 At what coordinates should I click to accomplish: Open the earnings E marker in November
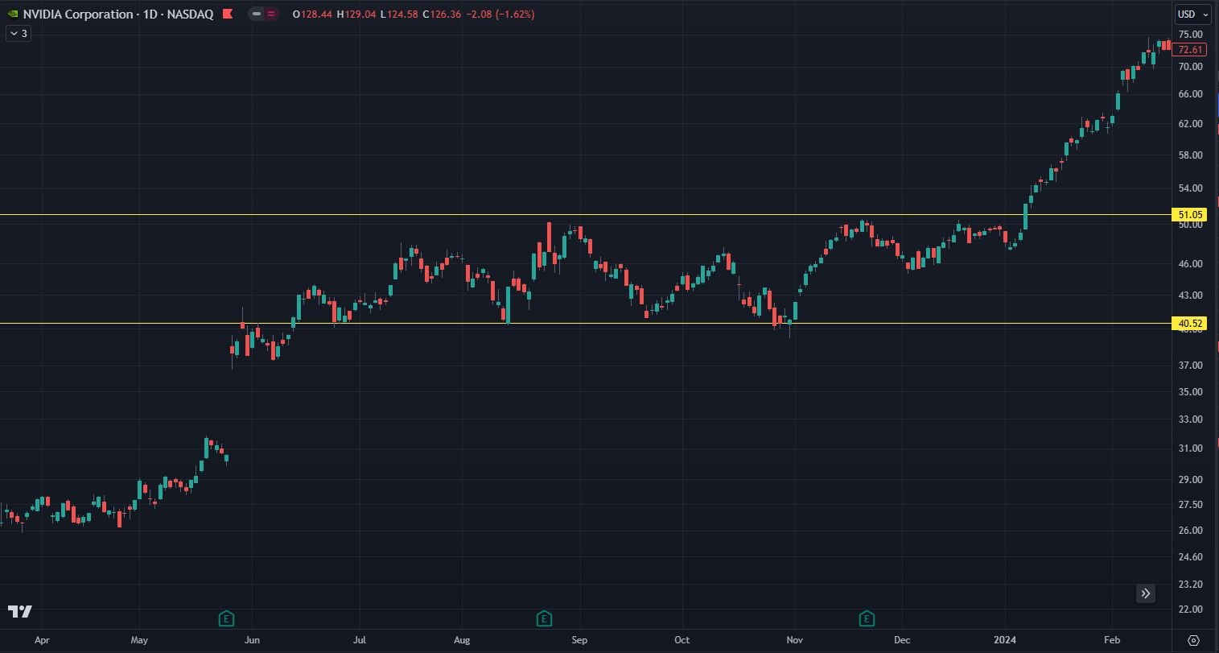click(x=867, y=618)
